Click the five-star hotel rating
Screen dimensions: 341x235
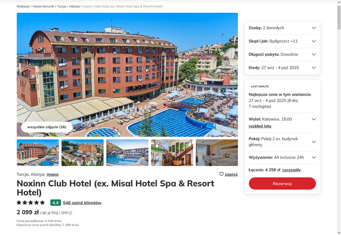point(31,203)
